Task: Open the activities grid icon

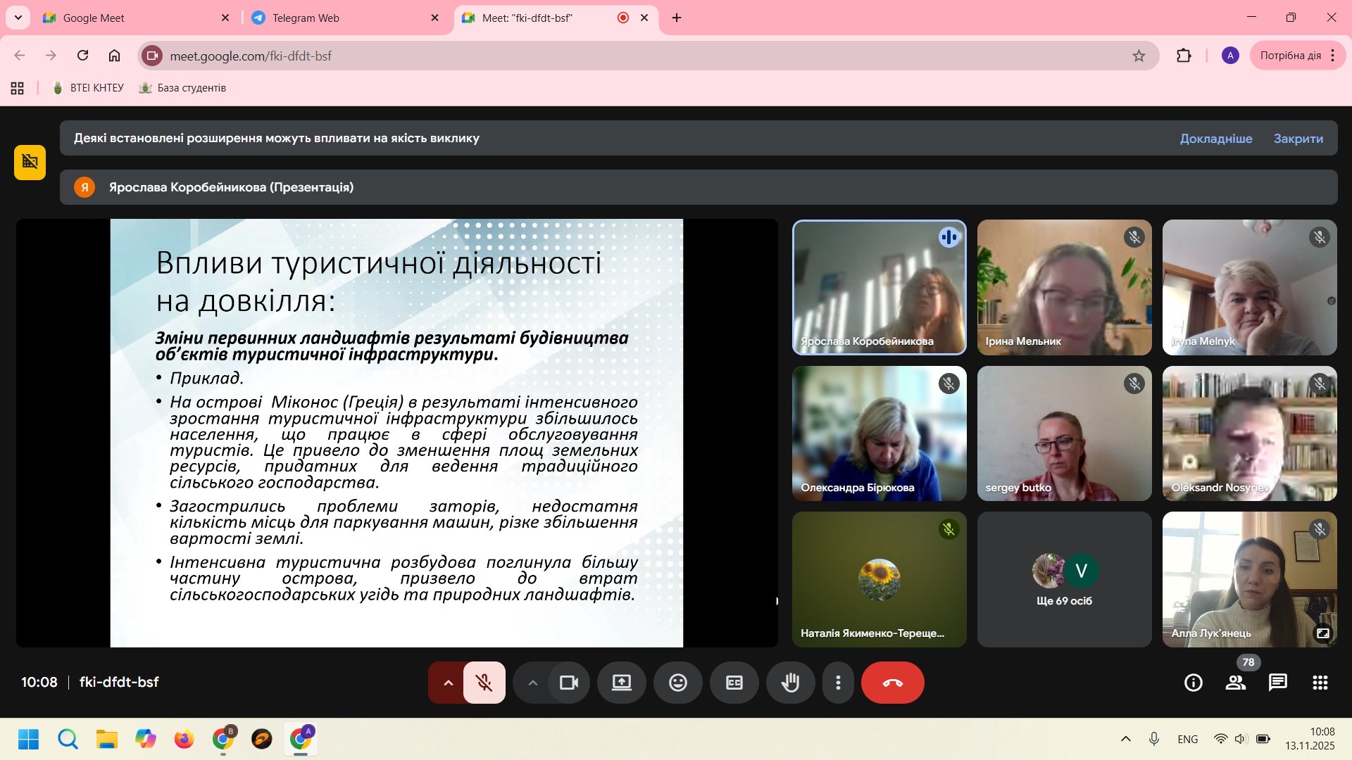Action: [1320, 682]
